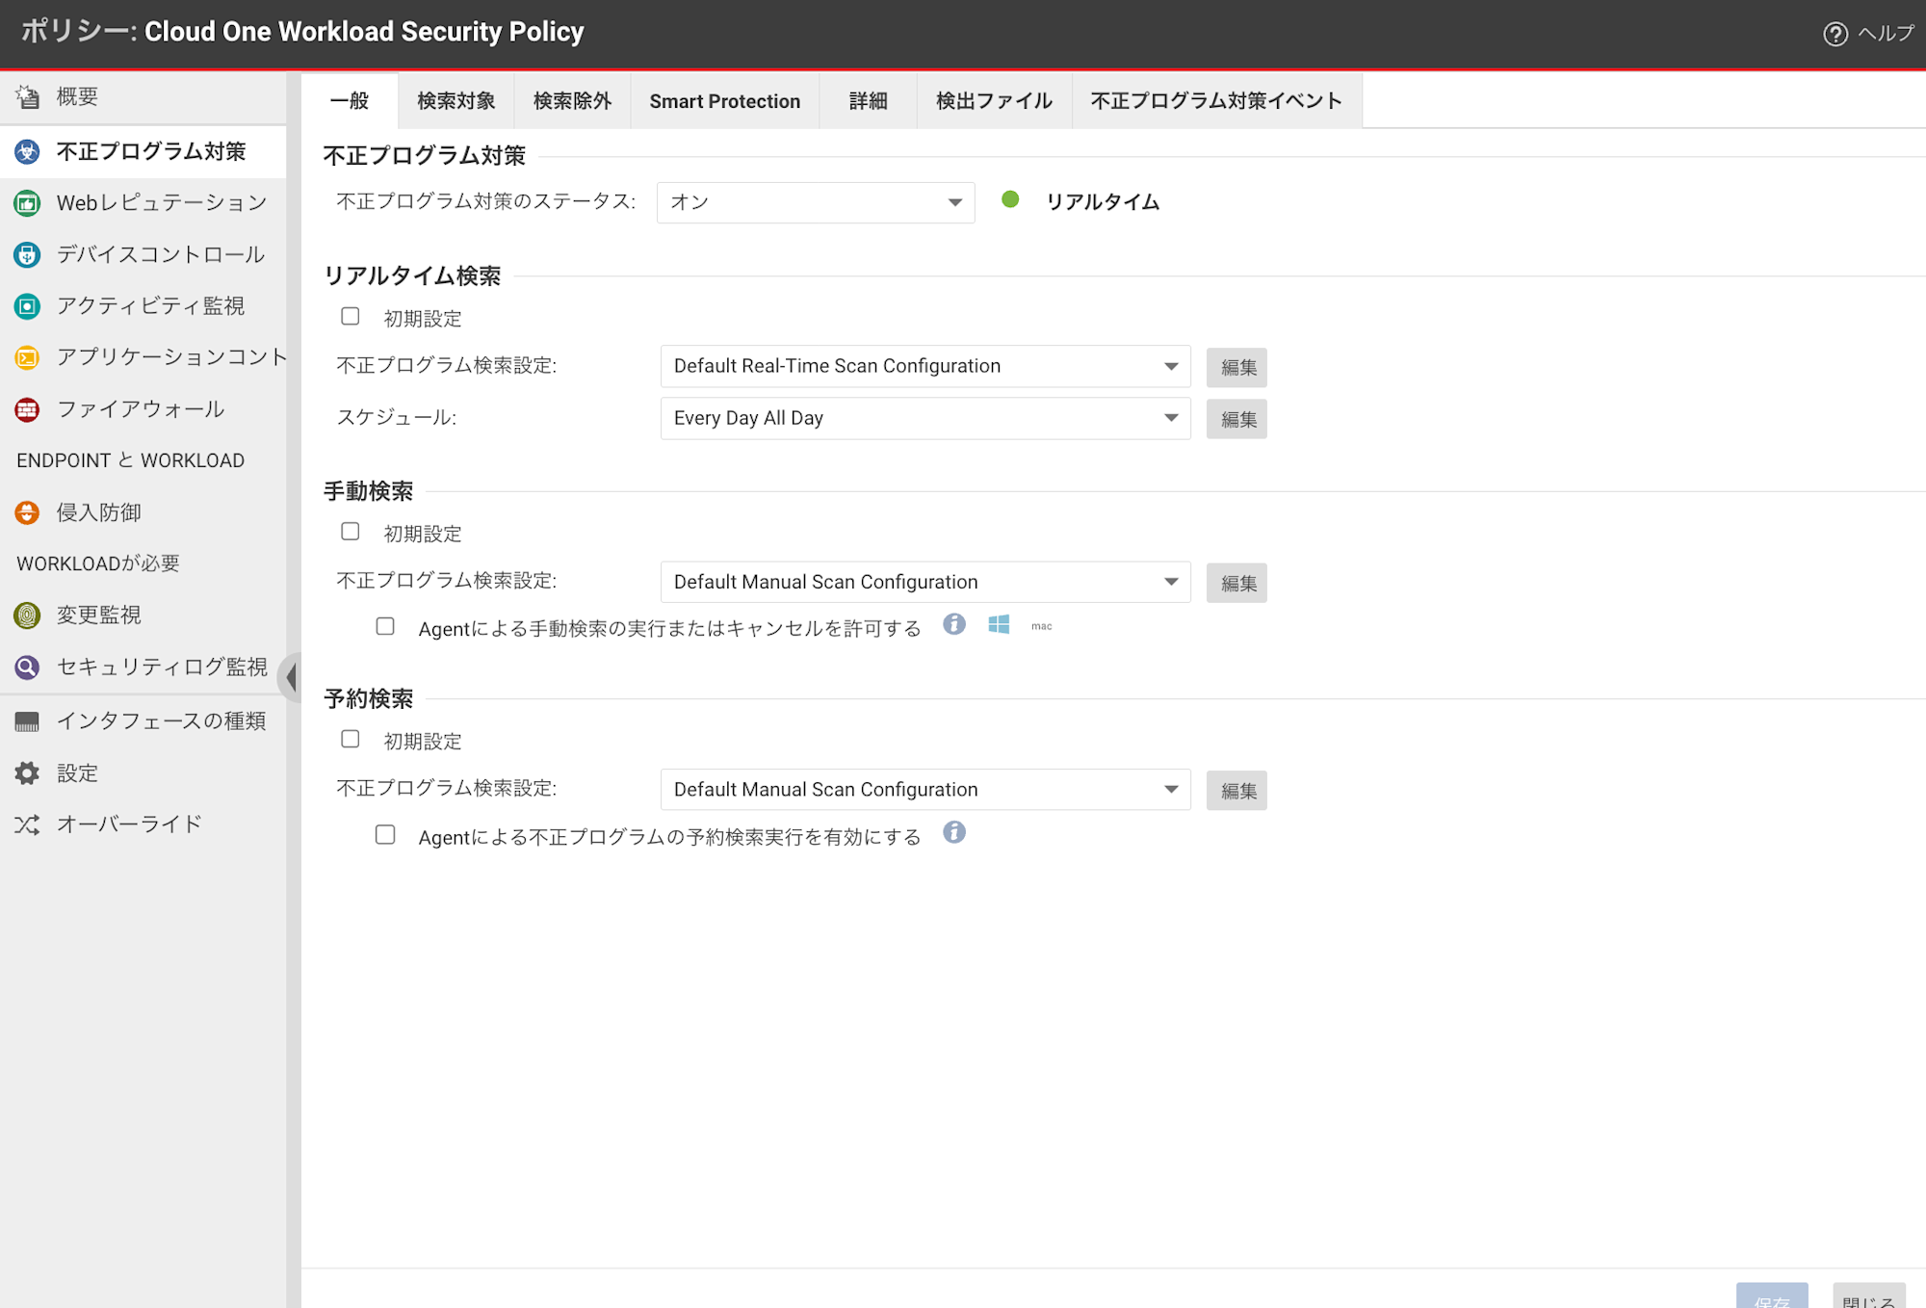Open the デバイスコントロール sidebar icon

(27, 254)
